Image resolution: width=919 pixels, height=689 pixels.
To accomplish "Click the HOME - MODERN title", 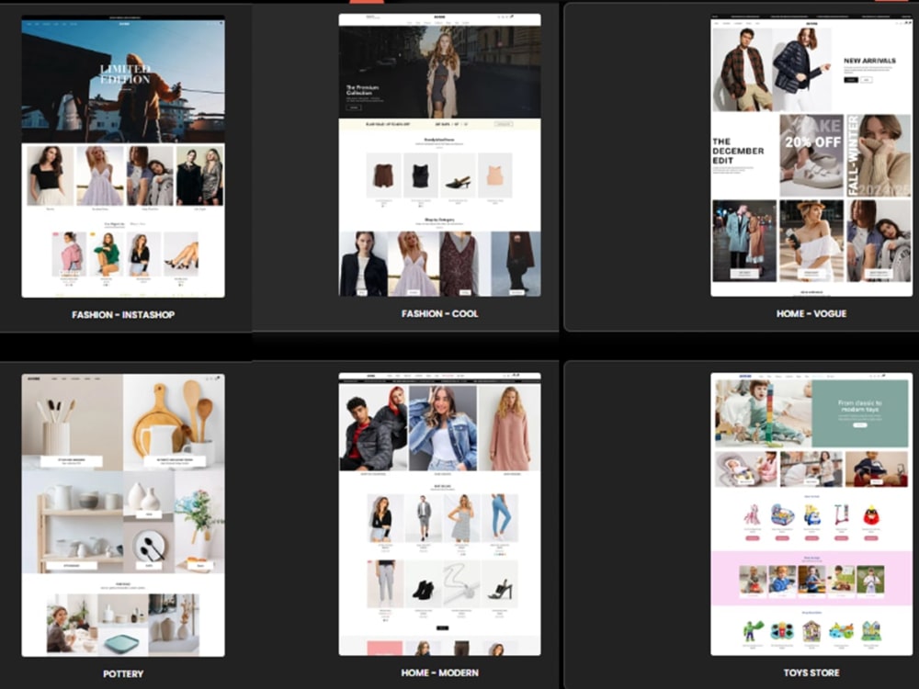I will pyautogui.click(x=439, y=672).
